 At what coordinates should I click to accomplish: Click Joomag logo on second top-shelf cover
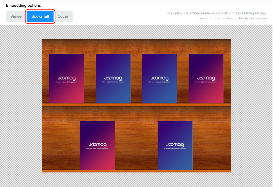[x=113, y=78]
